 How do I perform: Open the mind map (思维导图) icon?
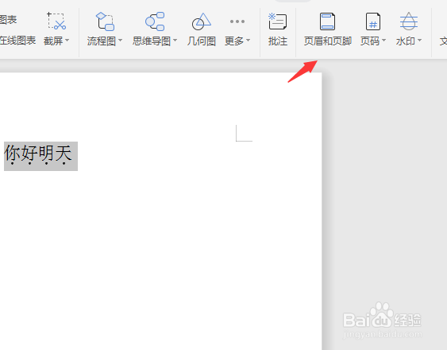coord(155,21)
